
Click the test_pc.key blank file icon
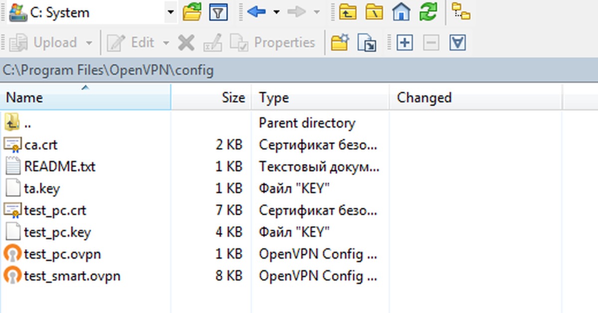pos(12,232)
